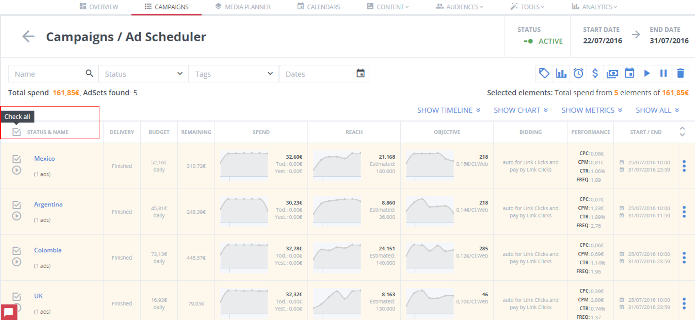
Task: Click the PERFORMANCE column header
Action: (x=591, y=132)
